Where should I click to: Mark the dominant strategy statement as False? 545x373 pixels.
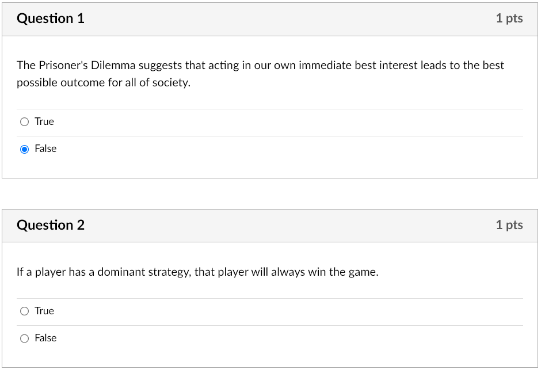point(24,338)
